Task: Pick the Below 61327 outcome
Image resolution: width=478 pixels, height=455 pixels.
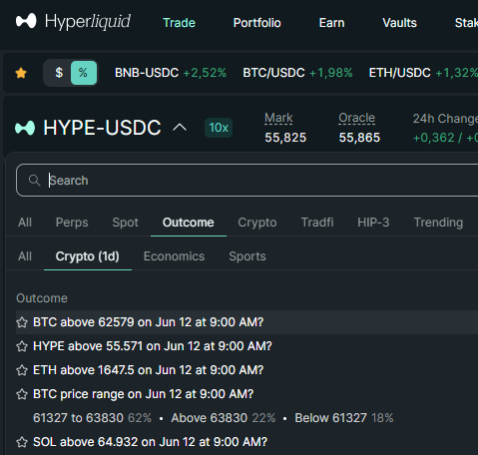Action: click(x=344, y=418)
